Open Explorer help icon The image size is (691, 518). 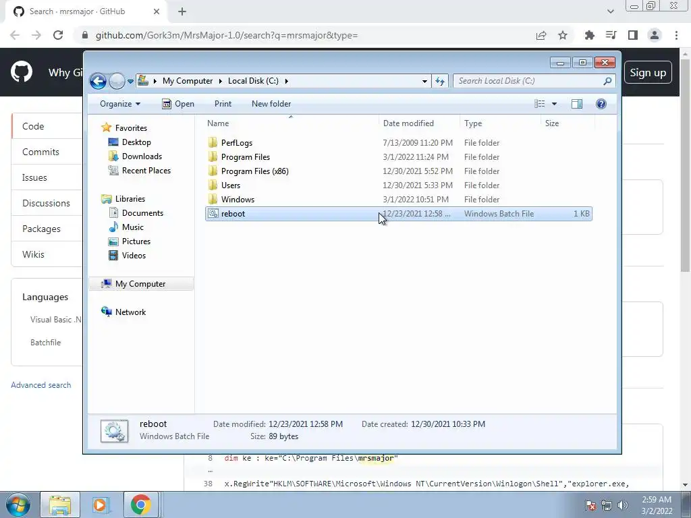coord(601,103)
